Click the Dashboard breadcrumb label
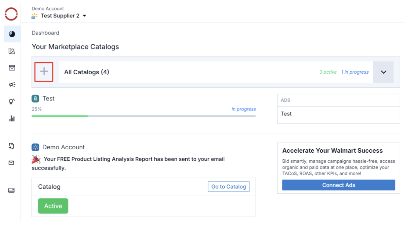 [x=45, y=33]
